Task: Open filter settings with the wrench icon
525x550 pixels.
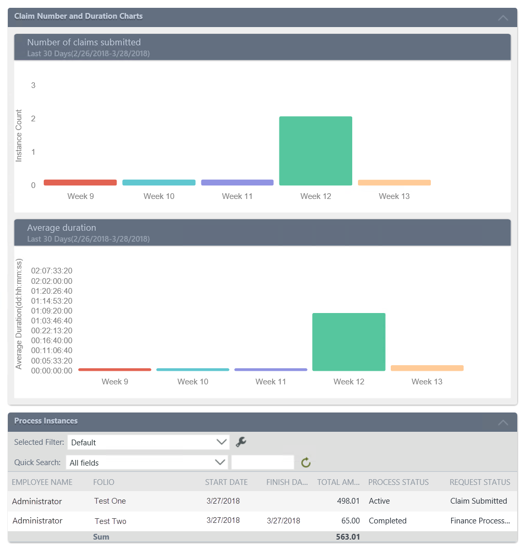Action: click(240, 441)
